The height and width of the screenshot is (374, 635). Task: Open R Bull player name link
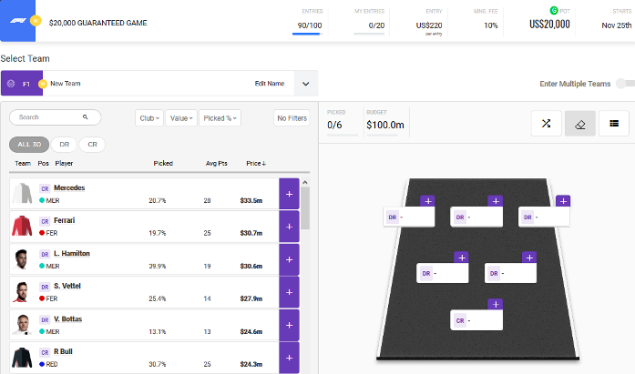pos(63,351)
